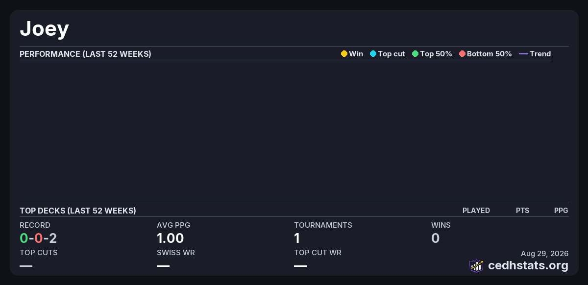588x285 pixels.
Task: Open the cedhstats.org site link
Action: click(528, 266)
